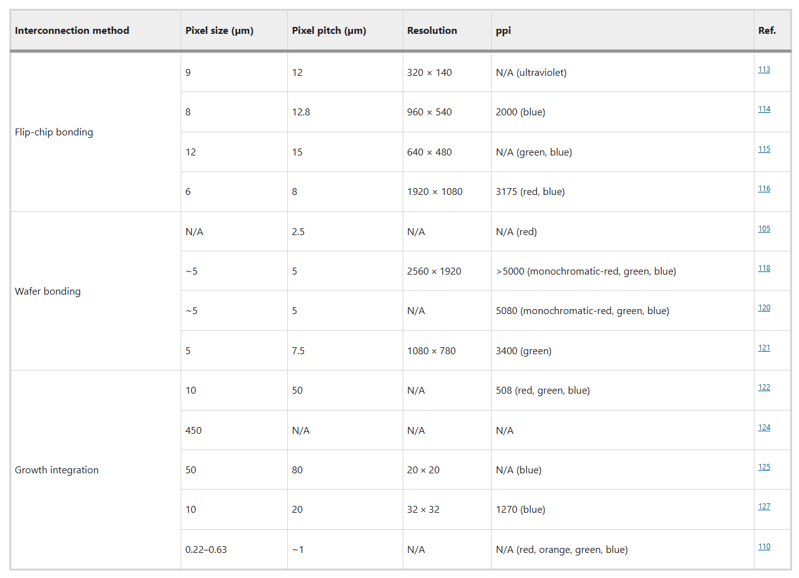Select the Growth integration cell
The width and height of the screenshot is (799, 578).
click(56, 470)
